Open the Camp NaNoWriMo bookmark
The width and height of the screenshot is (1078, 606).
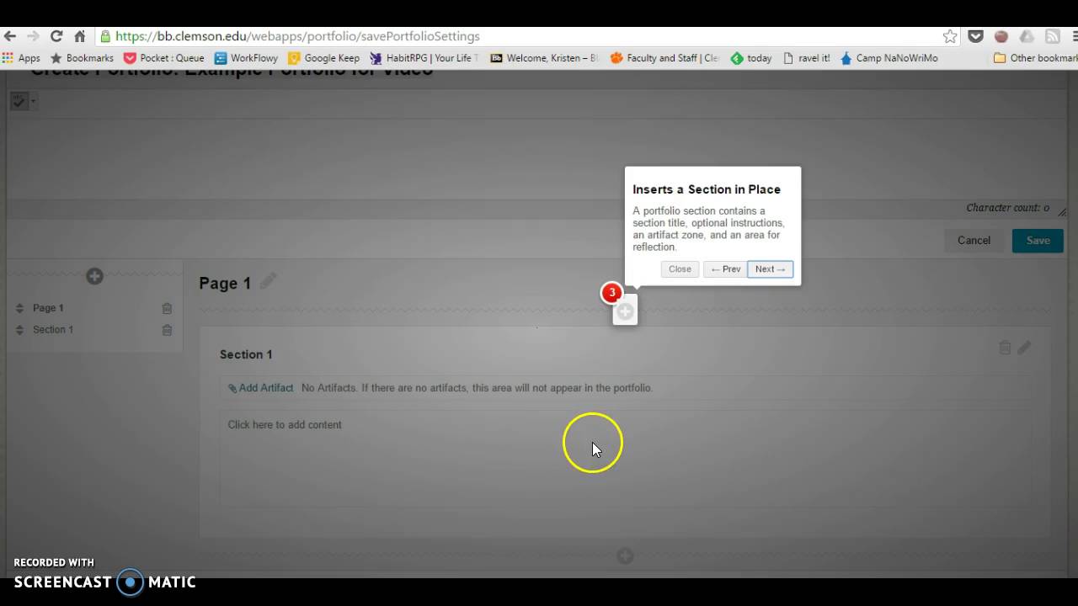[889, 58]
